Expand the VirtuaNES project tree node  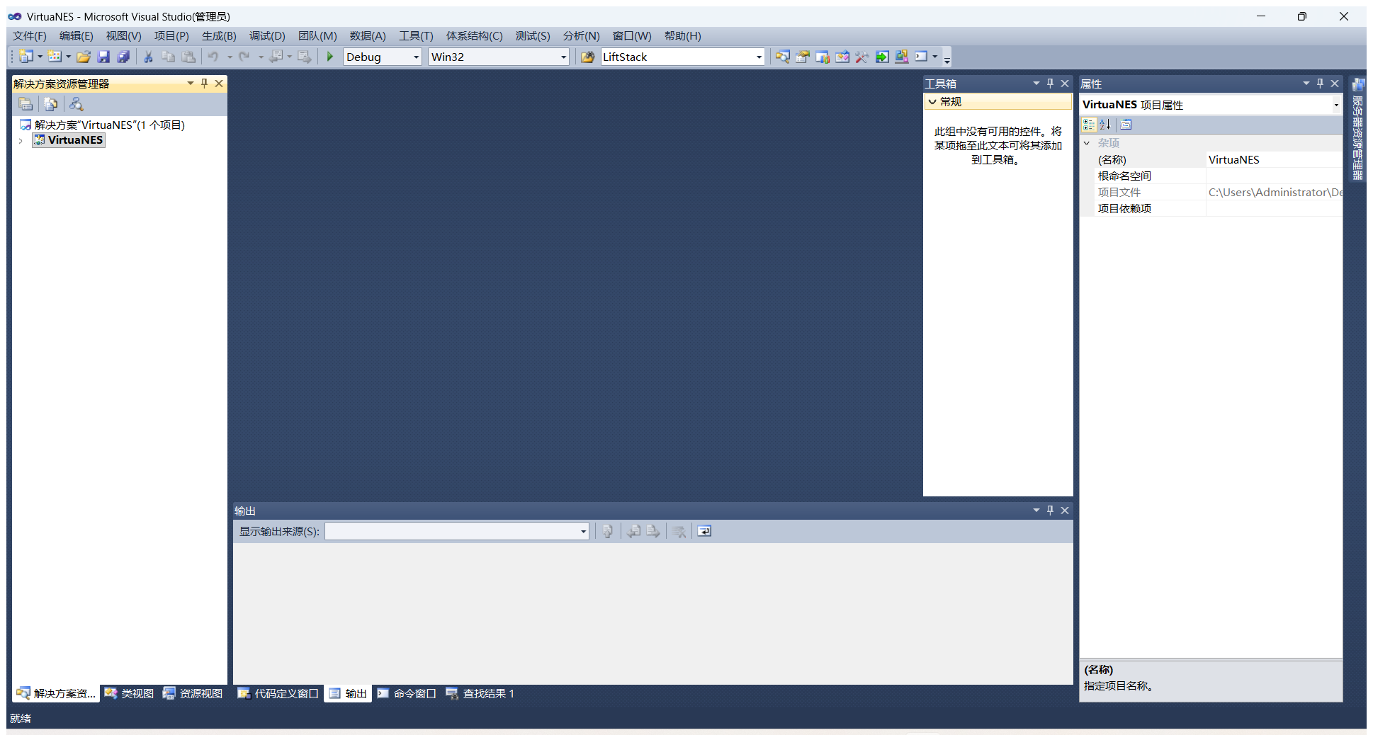(21, 140)
